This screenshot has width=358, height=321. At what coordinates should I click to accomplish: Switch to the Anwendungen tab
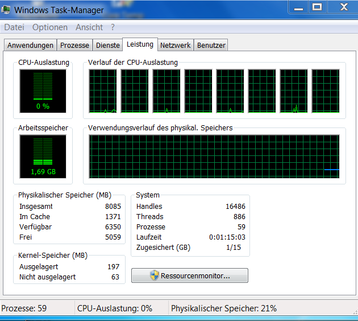(x=30, y=46)
